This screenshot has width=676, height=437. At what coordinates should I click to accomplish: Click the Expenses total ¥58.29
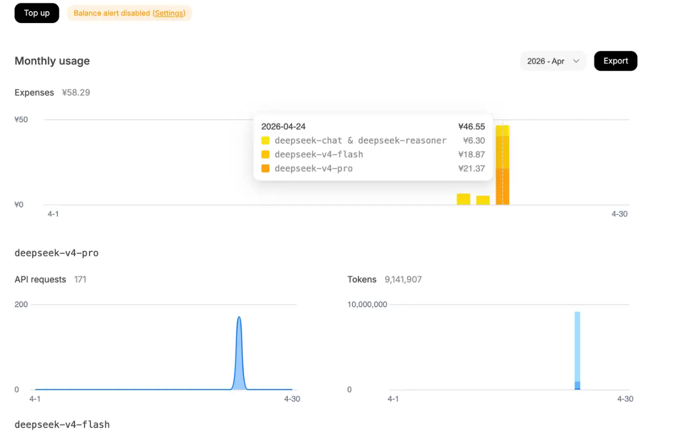pyautogui.click(x=77, y=92)
